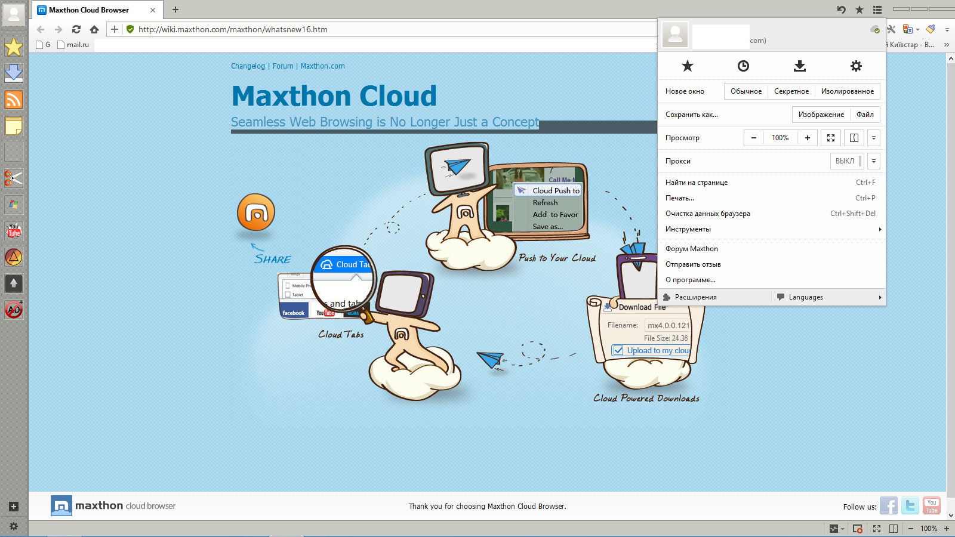Open the RSS feed reader in sidebar

coord(14,100)
